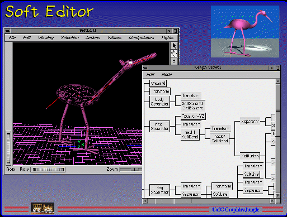Open the Manipulators menu

click(142, 38)
